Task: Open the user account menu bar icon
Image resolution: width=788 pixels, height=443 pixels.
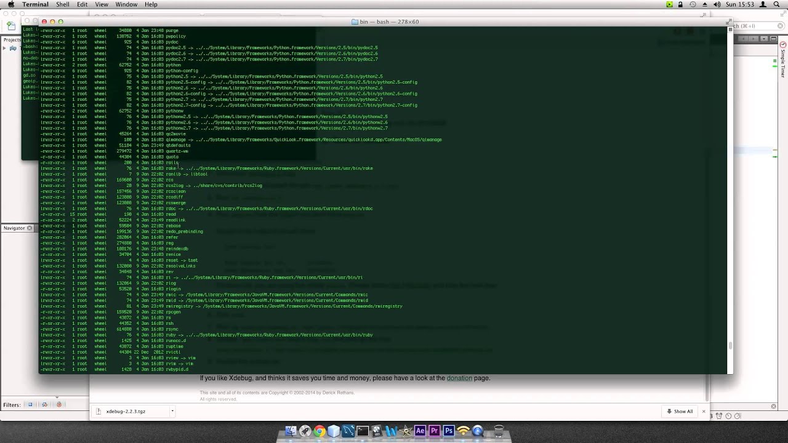Action: point(763,4)
